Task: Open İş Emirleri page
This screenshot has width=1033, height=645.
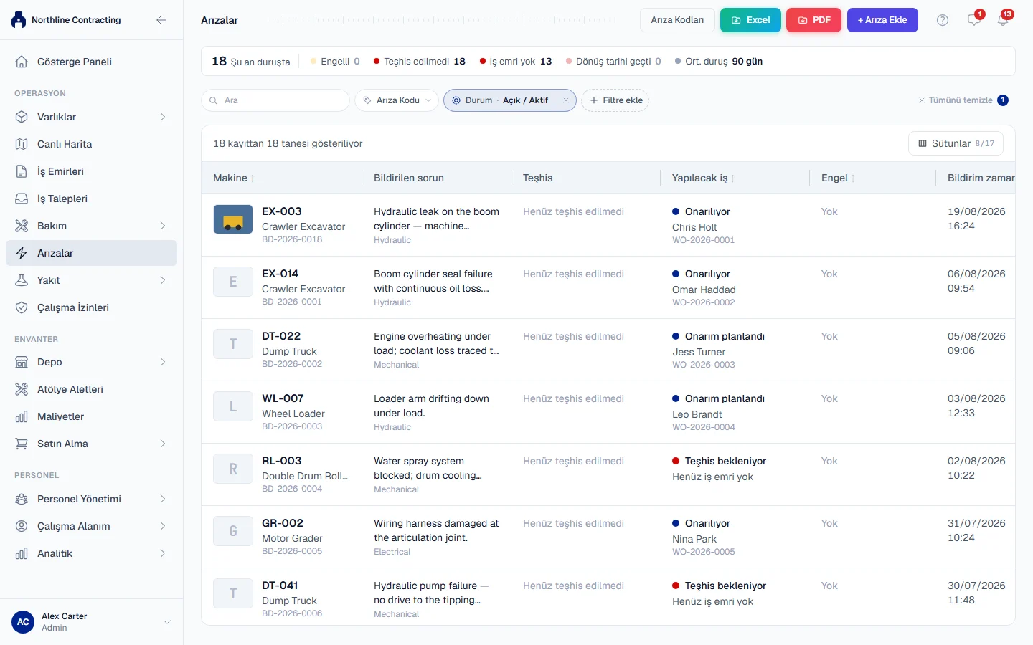Action: (91, 171)
